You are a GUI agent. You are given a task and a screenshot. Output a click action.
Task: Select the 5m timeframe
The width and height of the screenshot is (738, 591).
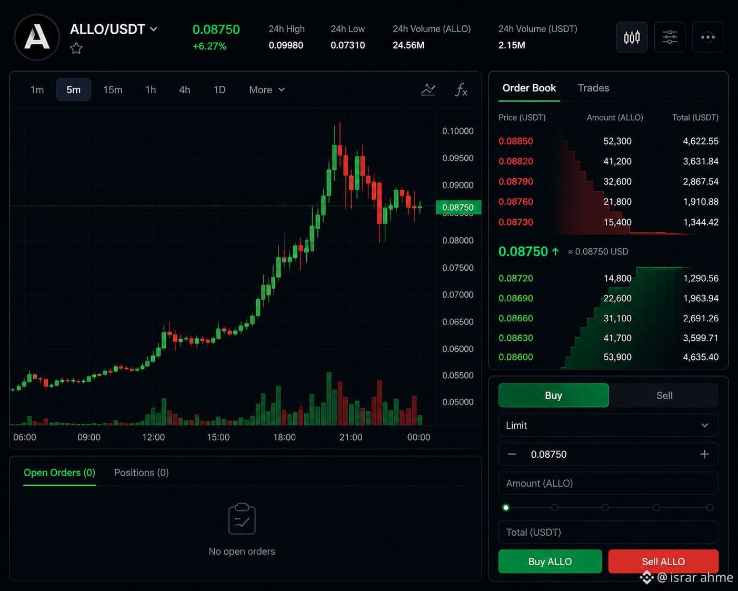tap(74, 90)
